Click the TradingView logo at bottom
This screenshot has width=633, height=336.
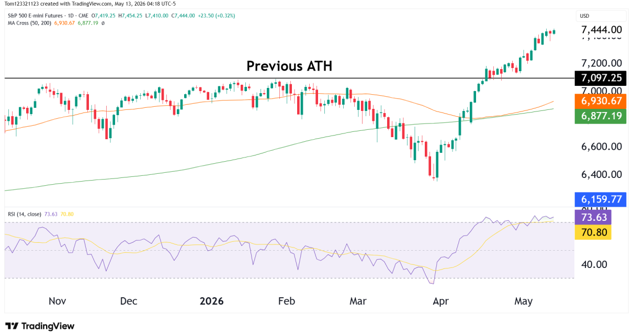click(40, 326)
